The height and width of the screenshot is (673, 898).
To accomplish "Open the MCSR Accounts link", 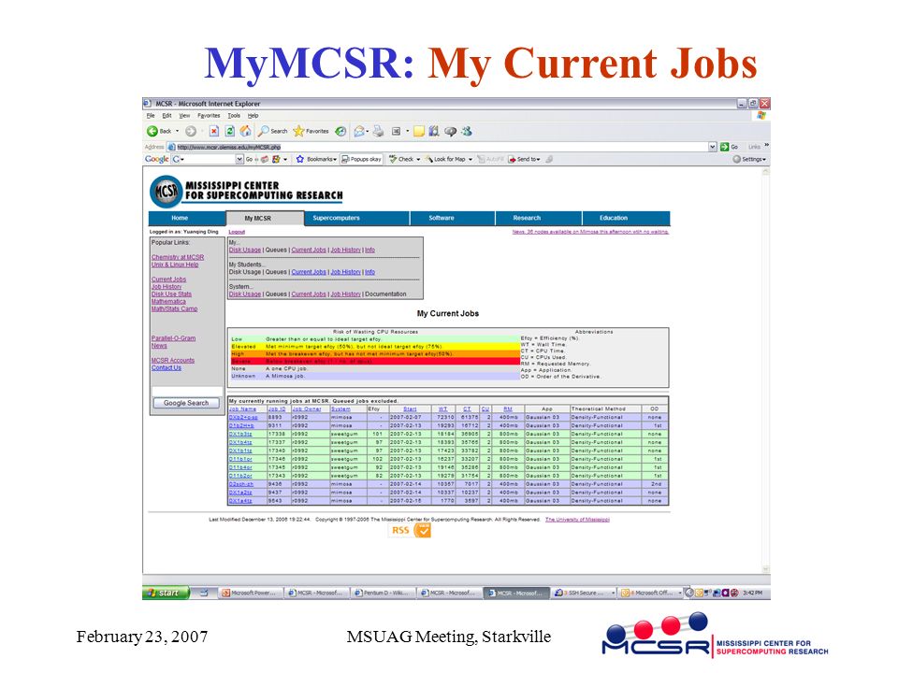I will click(173, 361).
